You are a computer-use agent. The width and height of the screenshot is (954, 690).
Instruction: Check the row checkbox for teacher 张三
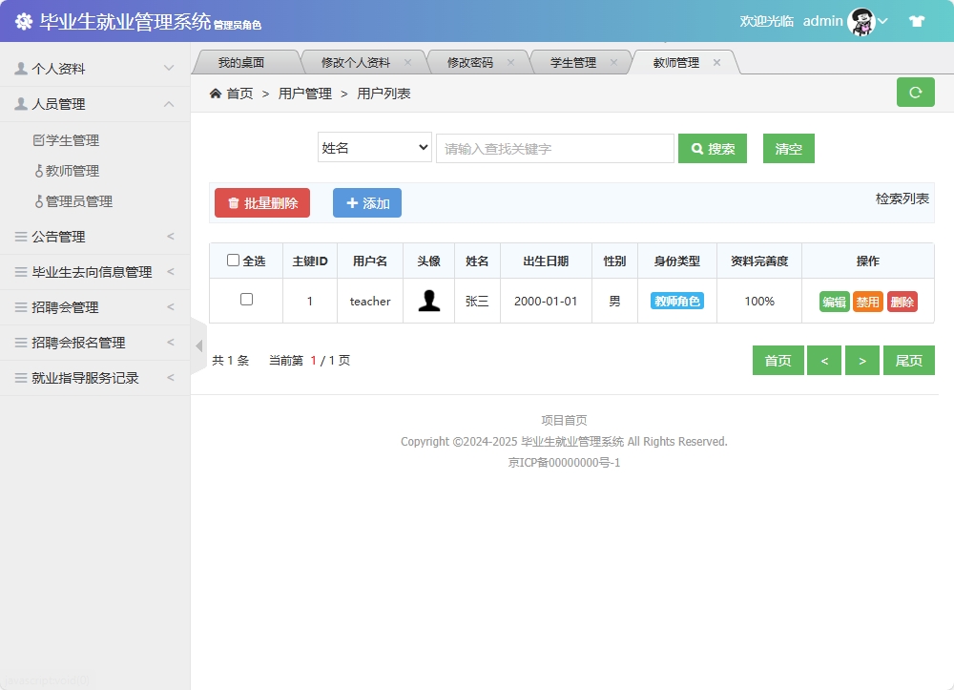tap(245, 300)
